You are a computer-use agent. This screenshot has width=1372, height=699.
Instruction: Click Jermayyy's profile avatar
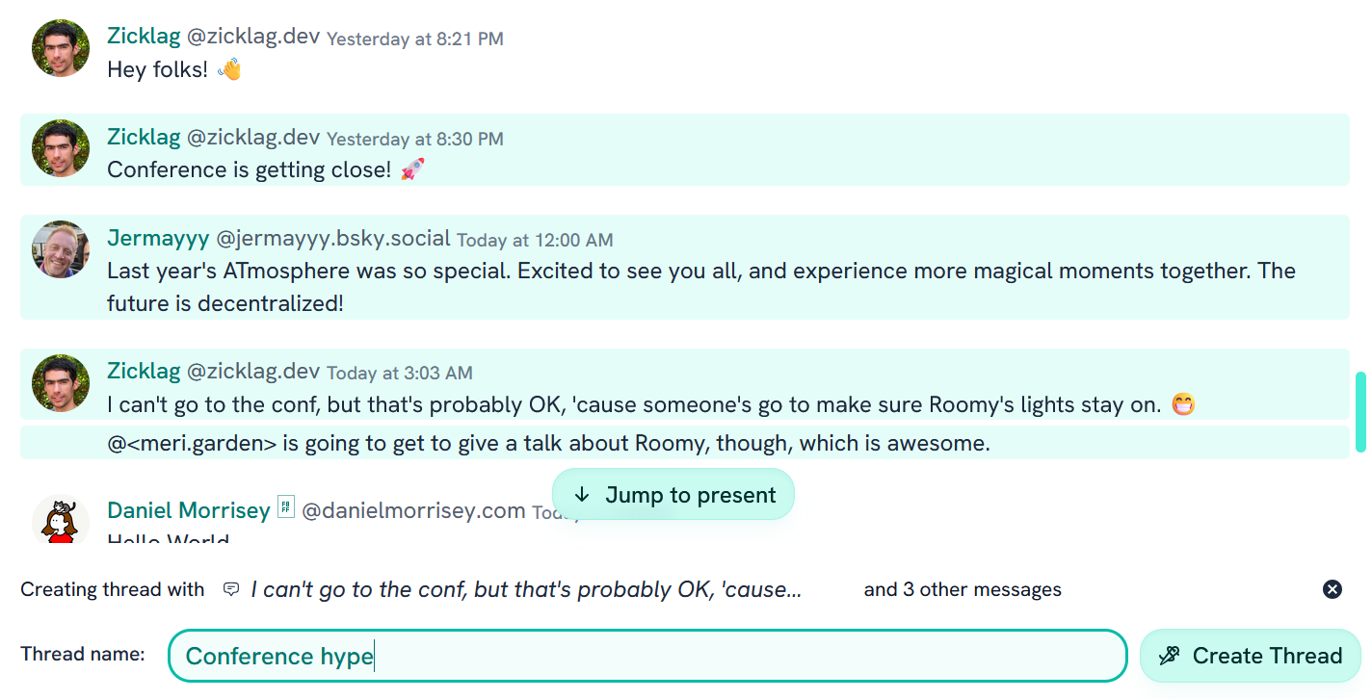(x=61, y=248)
